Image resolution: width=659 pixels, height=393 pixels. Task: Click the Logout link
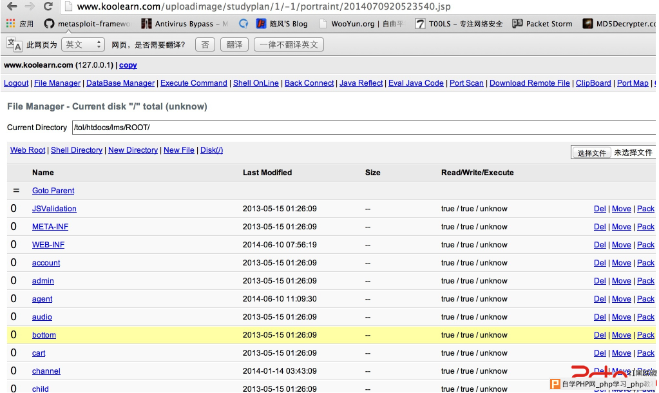click(x=16, y=83)
